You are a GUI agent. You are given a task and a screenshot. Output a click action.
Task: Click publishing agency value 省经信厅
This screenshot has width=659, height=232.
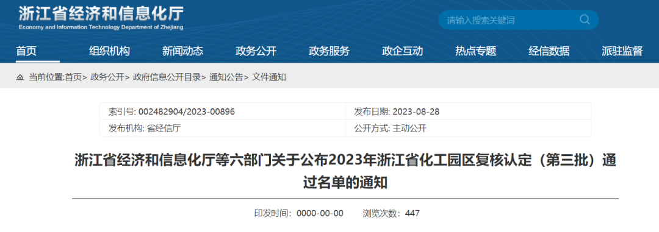pyautogui.click(x=164, y=128)
